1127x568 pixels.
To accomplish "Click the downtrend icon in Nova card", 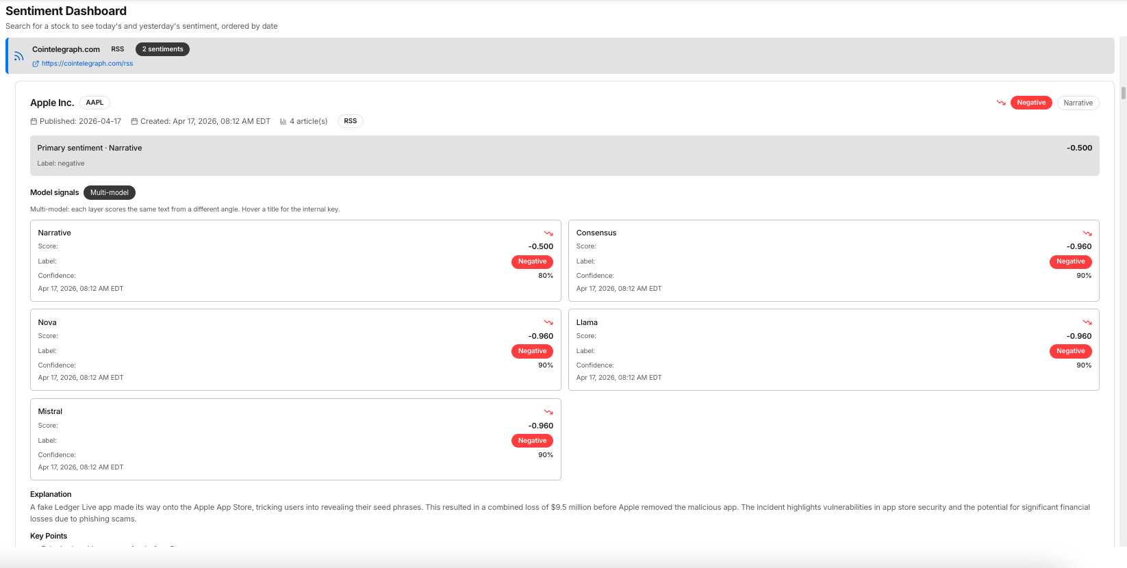I will point(548,322).
